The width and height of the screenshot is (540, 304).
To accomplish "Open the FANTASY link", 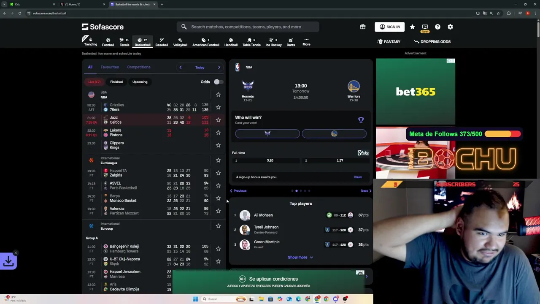I will (389, 42).
